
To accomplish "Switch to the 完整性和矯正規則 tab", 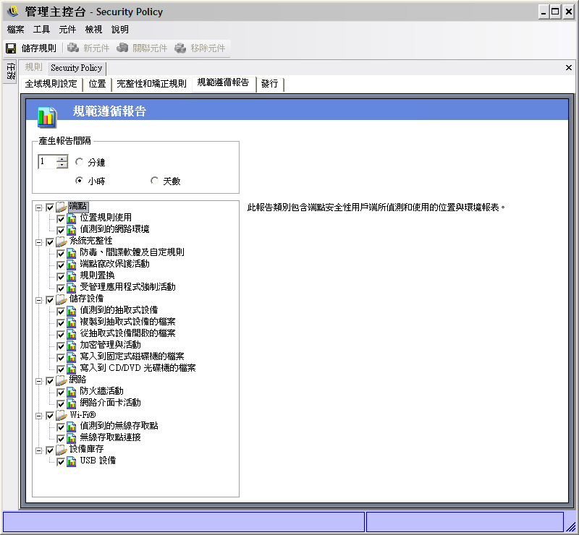I will 151,84.
